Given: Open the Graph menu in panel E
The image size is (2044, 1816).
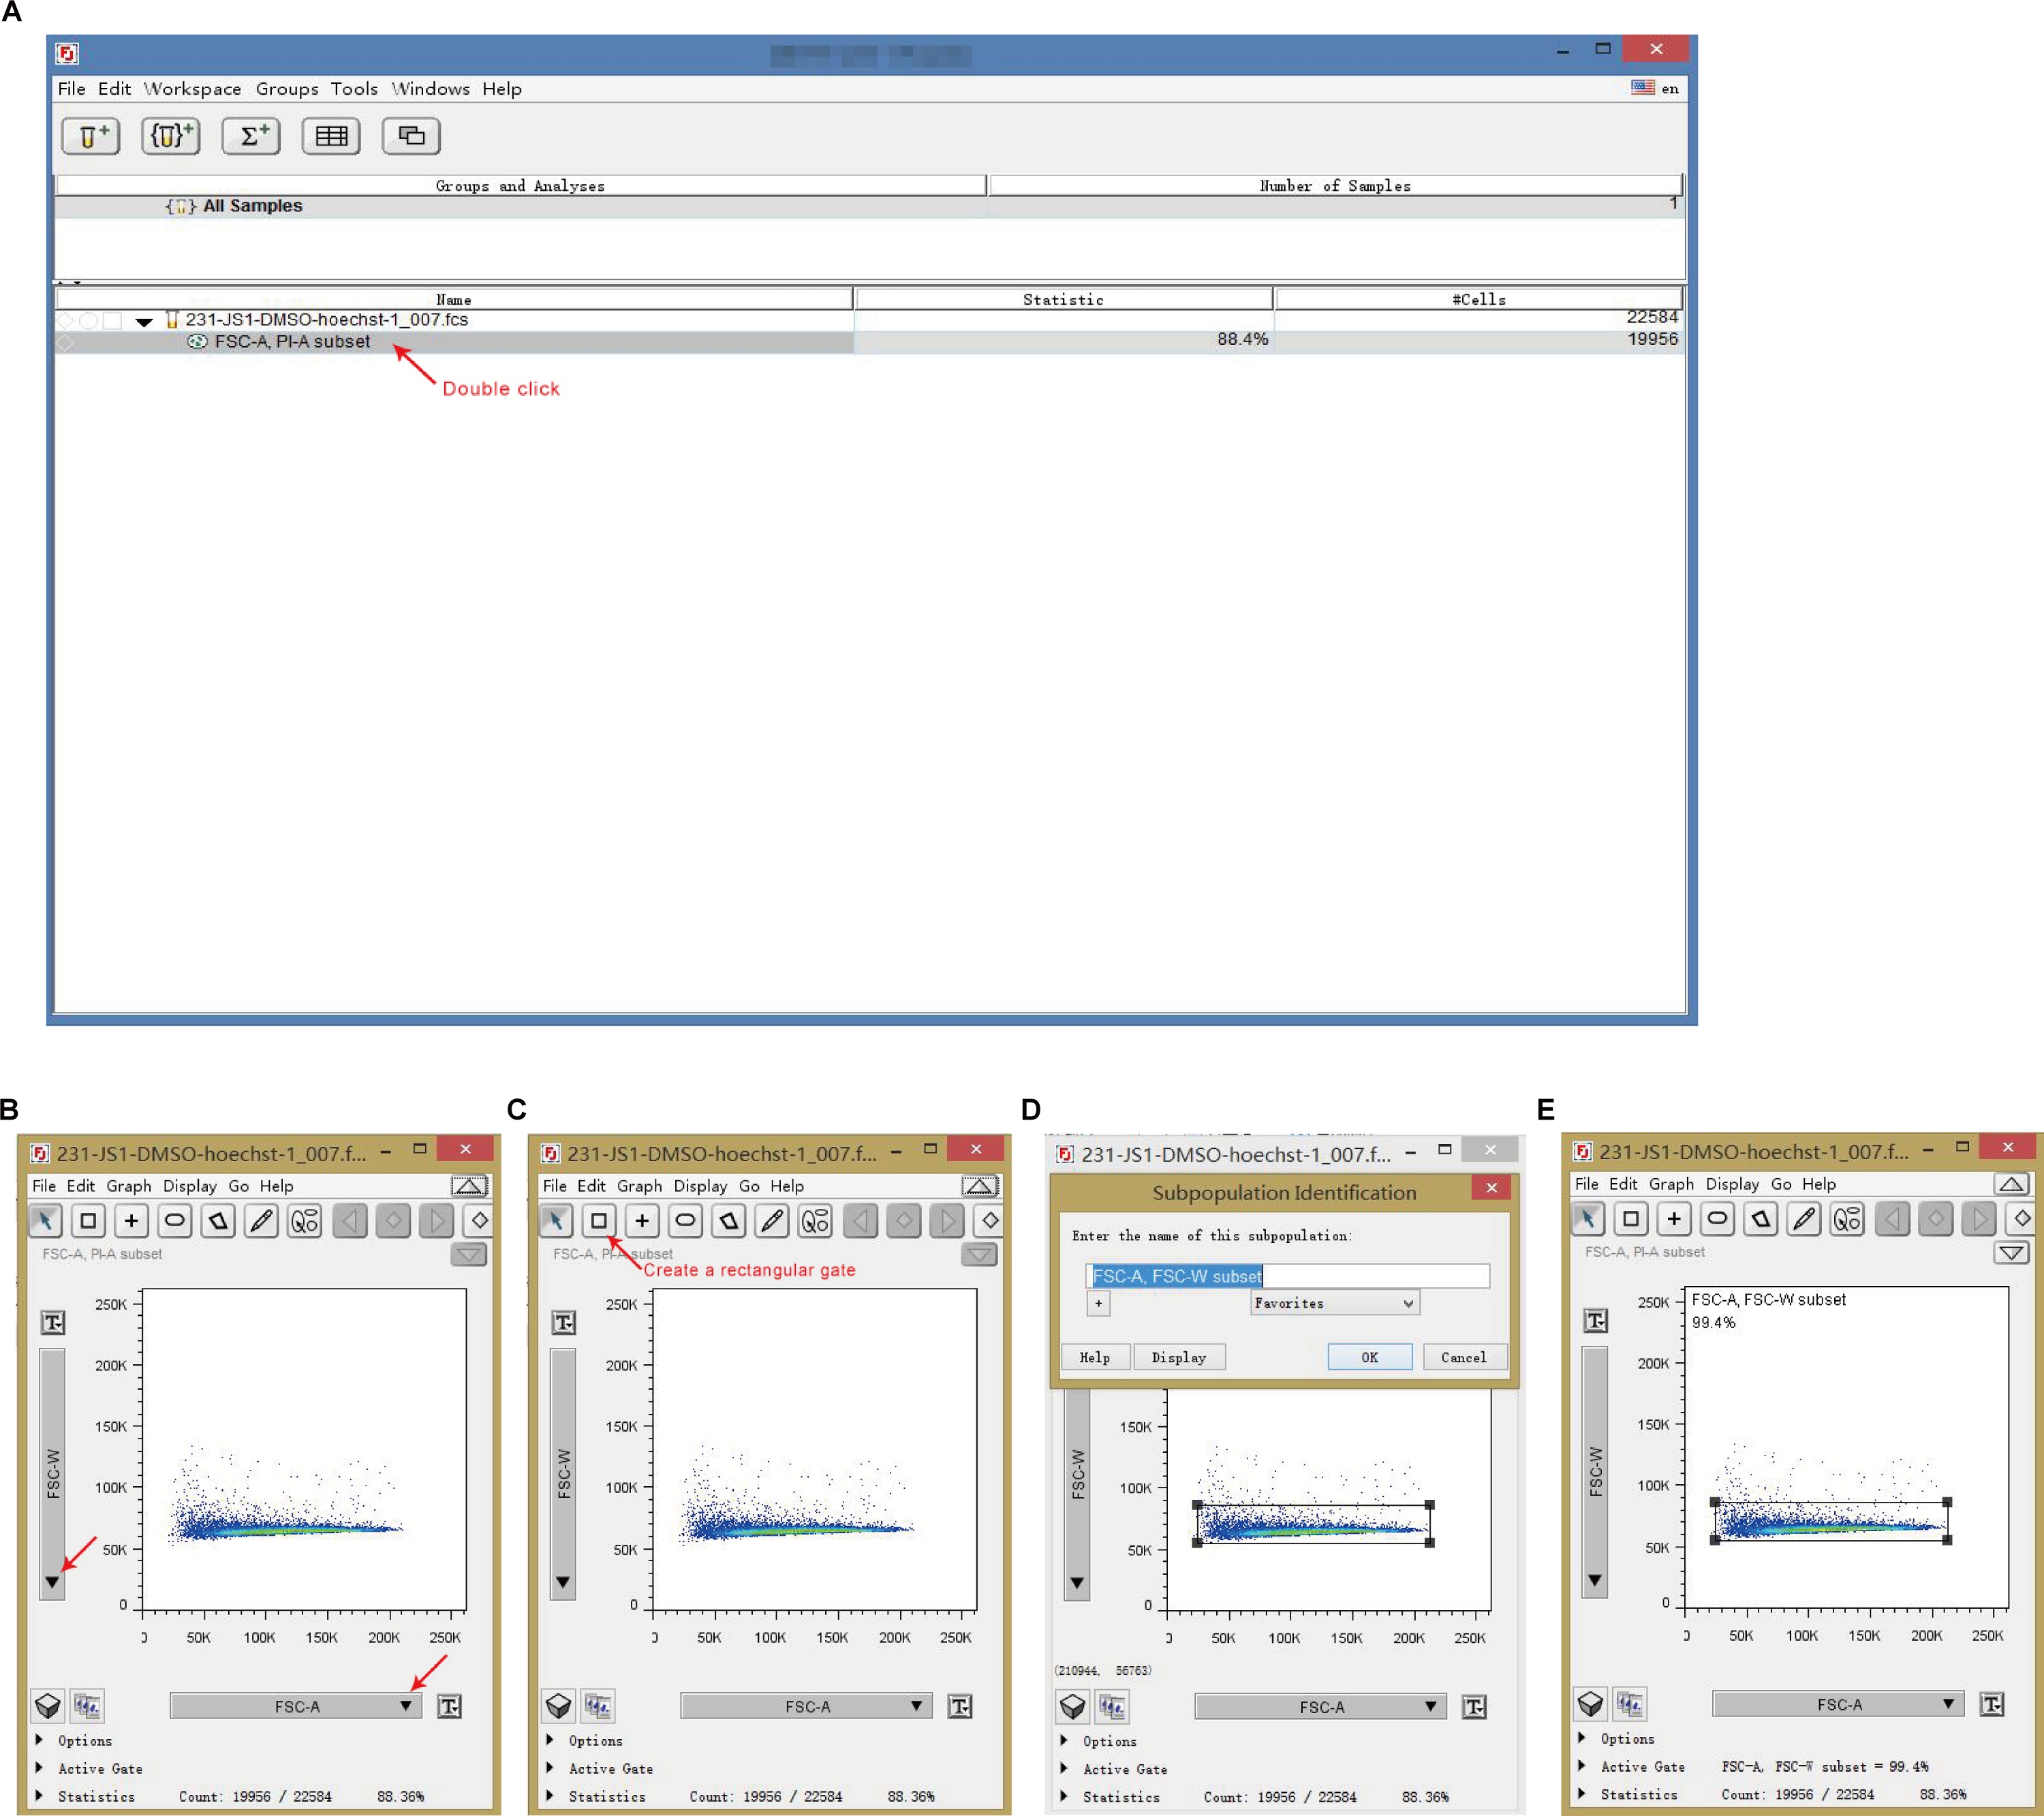Looking at the screenshot, I should tap(1671, 1184).
